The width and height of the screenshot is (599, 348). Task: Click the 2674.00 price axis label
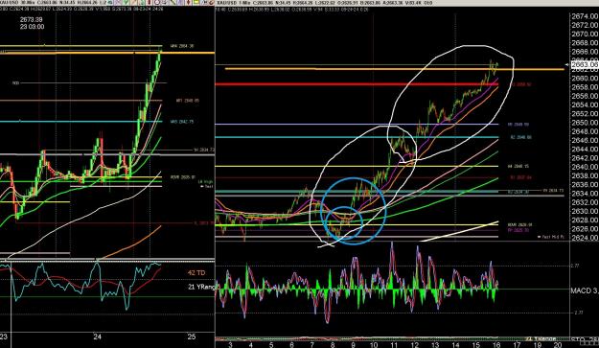pyautogui.click(x=585, y=16)
